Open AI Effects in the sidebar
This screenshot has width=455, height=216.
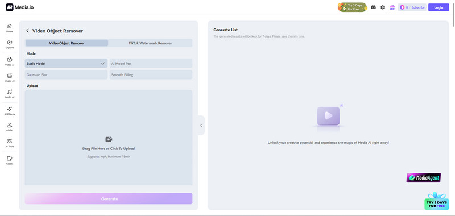[x=10, y=111]
